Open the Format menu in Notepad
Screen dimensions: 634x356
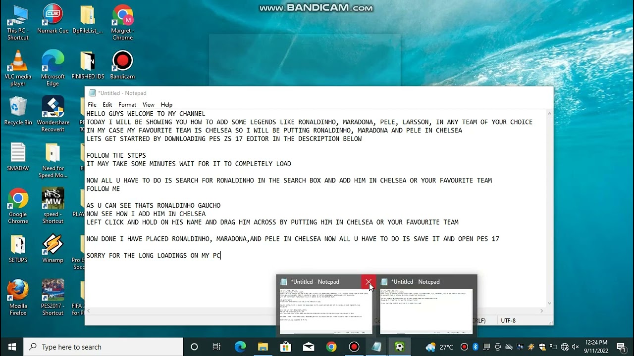(x=127, y=105)
